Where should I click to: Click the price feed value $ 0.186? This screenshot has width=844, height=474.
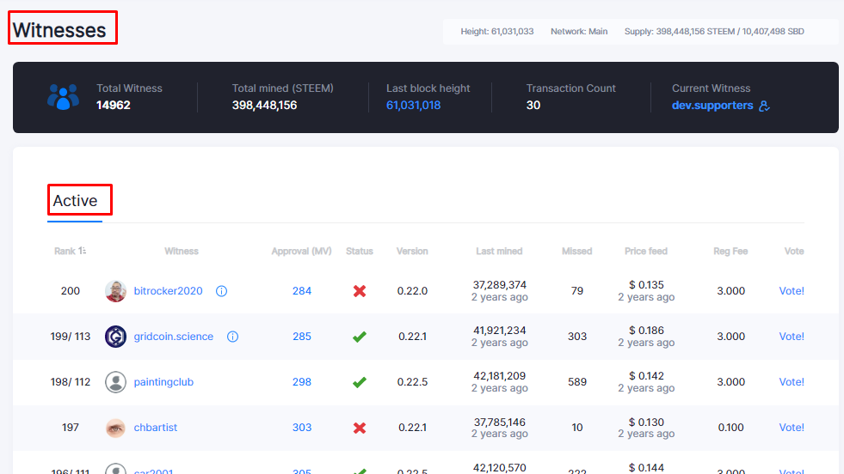[646, 331]
